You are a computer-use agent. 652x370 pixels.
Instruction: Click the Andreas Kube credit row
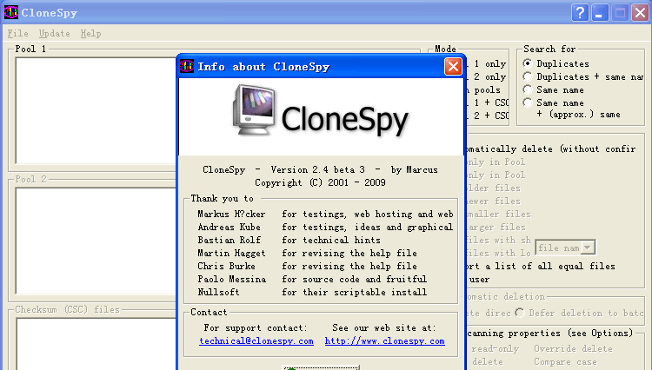tap(325, 228)
